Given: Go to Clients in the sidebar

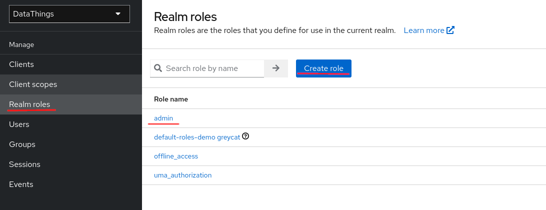Looking at the screenshot, I should click(x=71, y=64).
